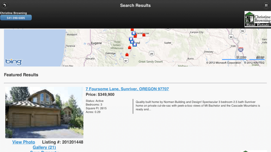The height and width of the screenshot is (152, 271).
Task: Select the blue house marker beside Terrebonne
Action: coord(133,33)
